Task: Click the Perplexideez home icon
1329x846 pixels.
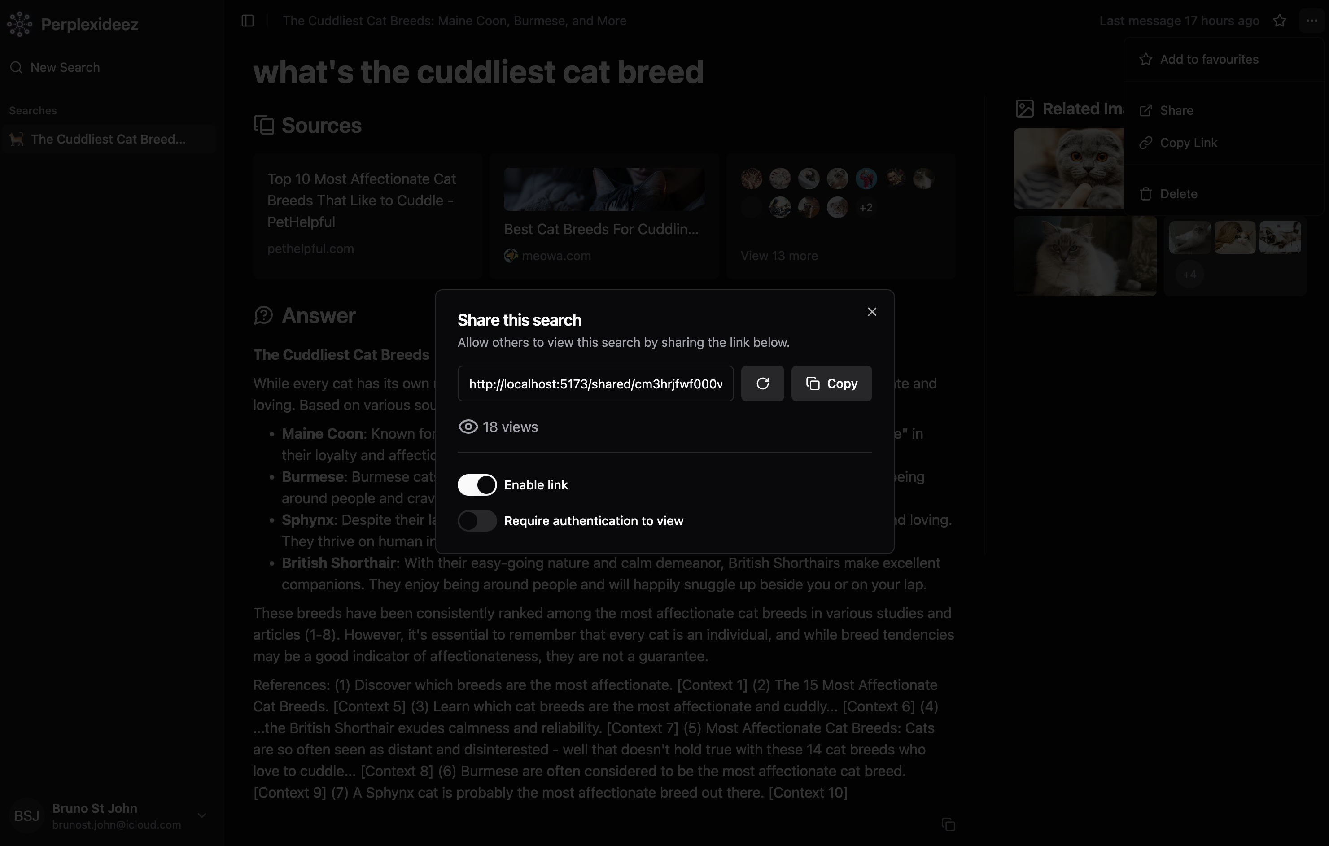Action: (19, 23)
